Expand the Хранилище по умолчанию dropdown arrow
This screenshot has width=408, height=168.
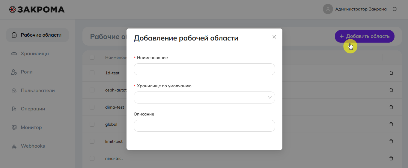[270, 97]
